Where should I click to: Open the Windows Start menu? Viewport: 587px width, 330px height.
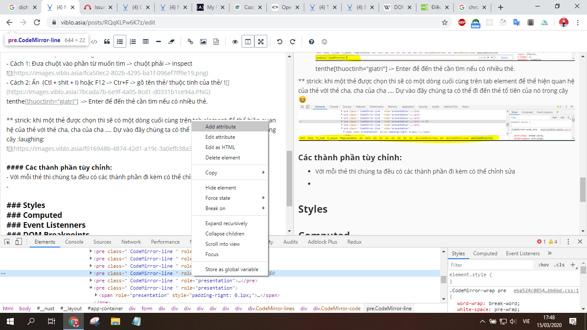point(10,321)
